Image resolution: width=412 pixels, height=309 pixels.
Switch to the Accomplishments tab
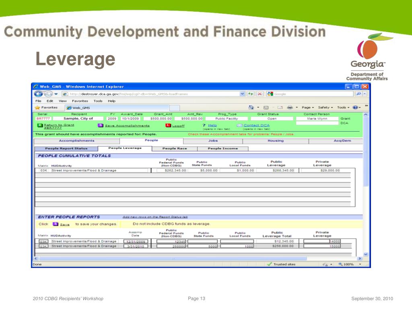tap(77, 141)
